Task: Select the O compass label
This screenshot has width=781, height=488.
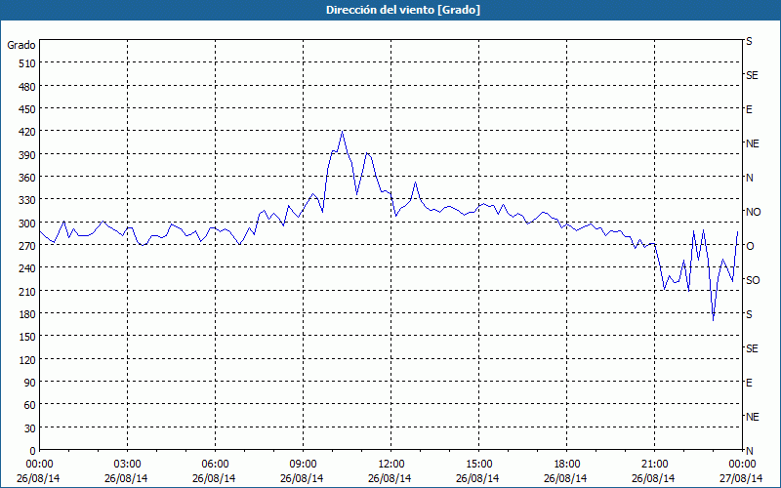Action: [750, 246]
